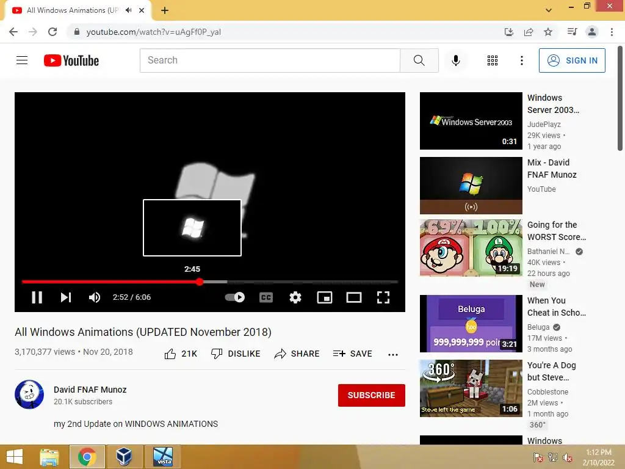Click 'When You Cheat in Scho...' title
625x469 pixels.
[x=557, y=307]
